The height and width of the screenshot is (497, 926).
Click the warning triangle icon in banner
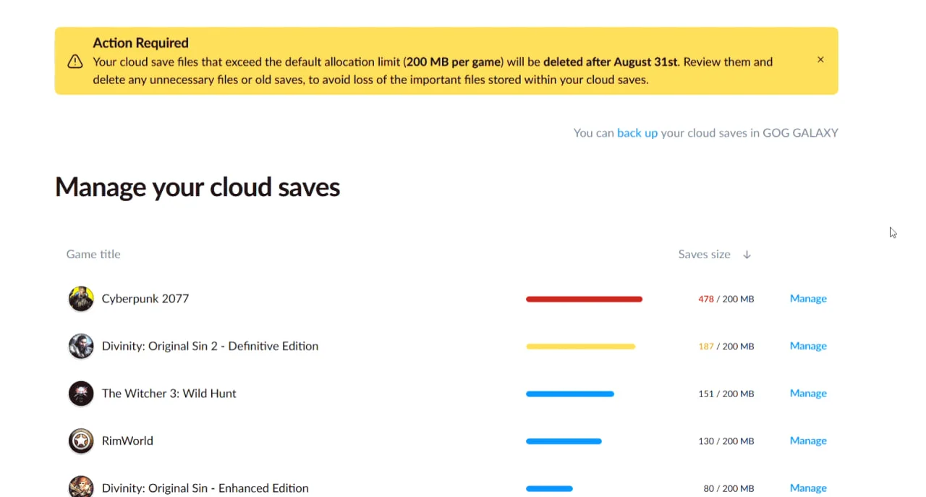[75, 61]
